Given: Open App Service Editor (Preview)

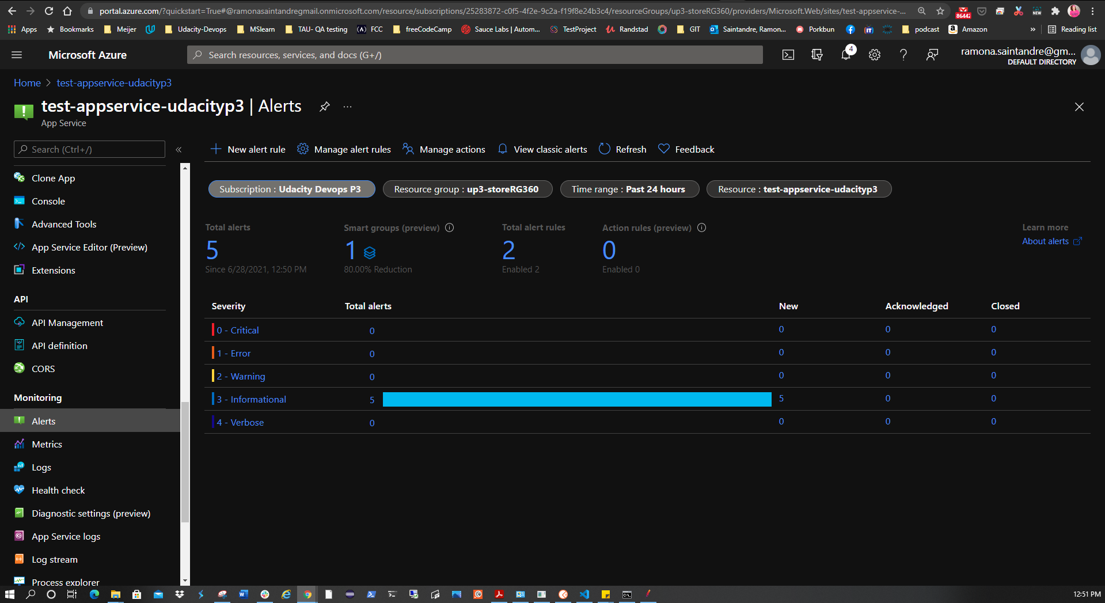Looking at the screenshot, I should (x=90, y=247).
